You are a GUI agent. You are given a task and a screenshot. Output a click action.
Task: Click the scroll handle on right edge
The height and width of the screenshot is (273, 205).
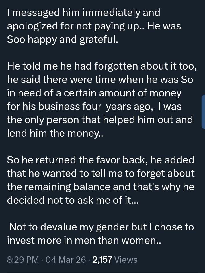[203, 112]
